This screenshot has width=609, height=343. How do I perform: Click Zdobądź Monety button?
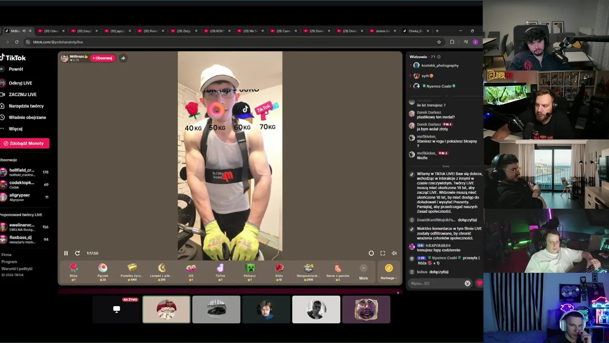click(24, 143)
